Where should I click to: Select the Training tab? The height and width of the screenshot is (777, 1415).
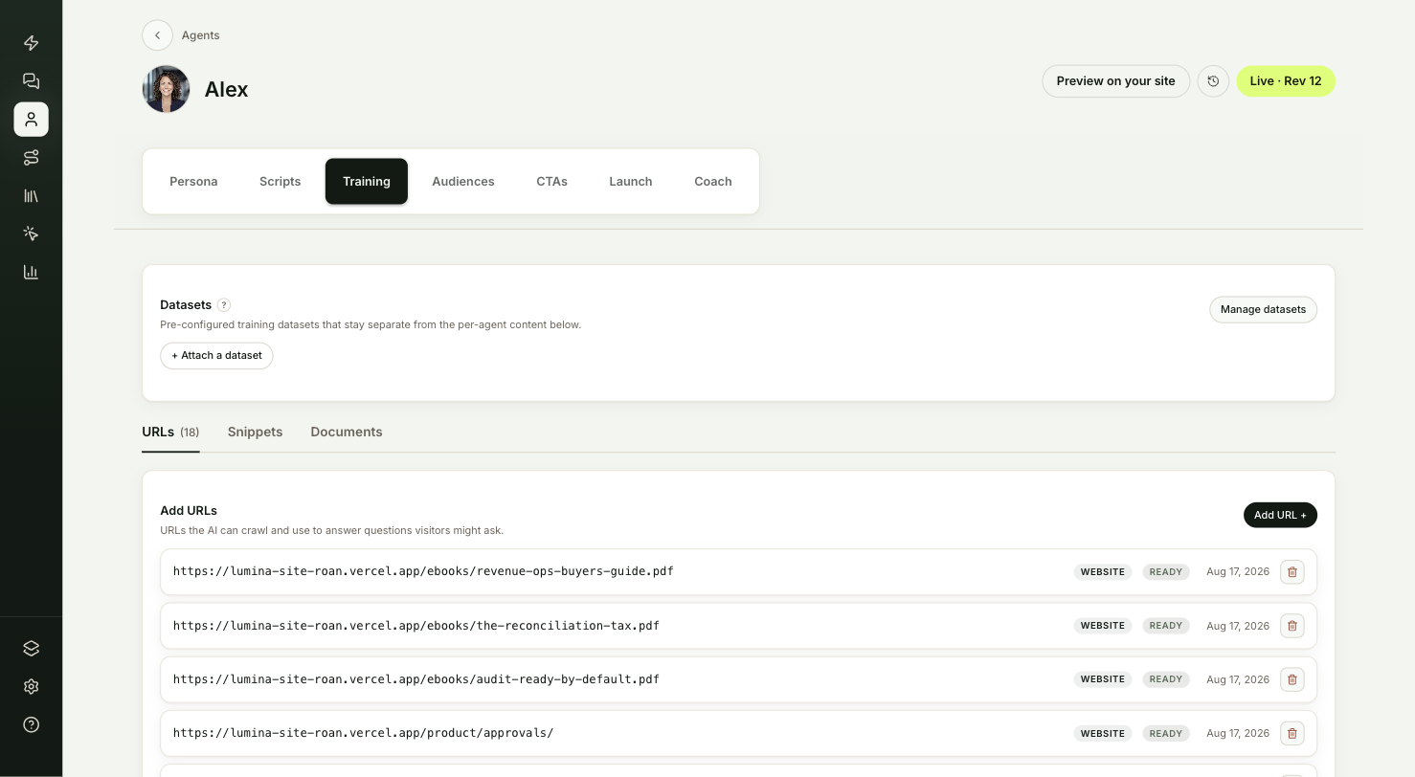click(367, 182)
